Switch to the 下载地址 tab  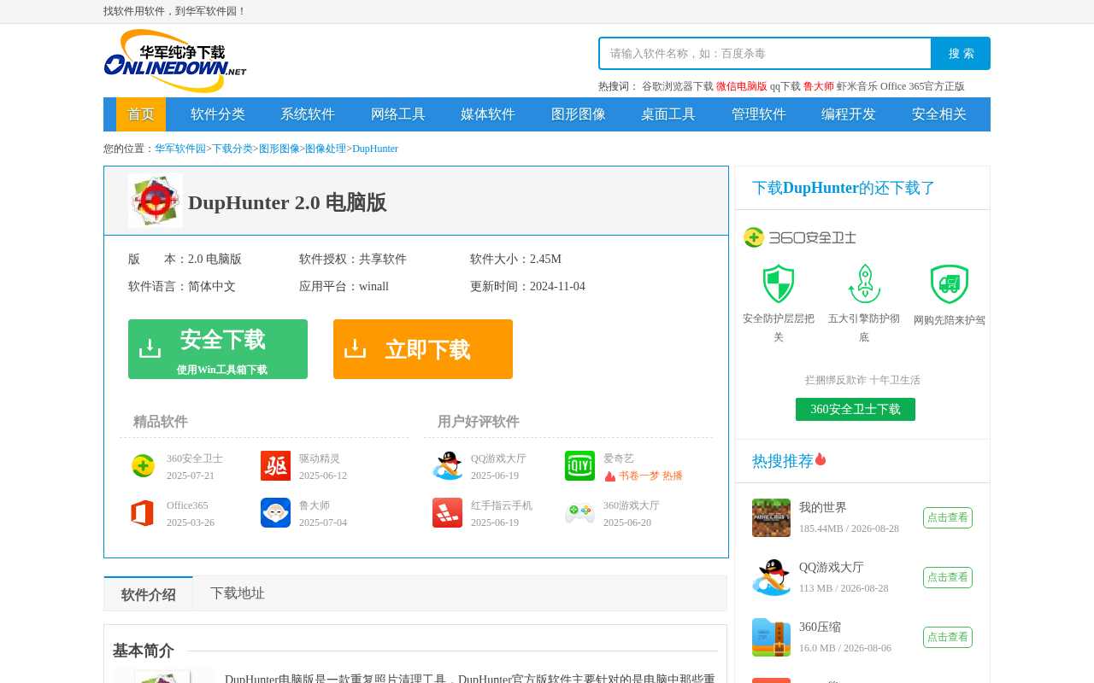click(238, 593)
